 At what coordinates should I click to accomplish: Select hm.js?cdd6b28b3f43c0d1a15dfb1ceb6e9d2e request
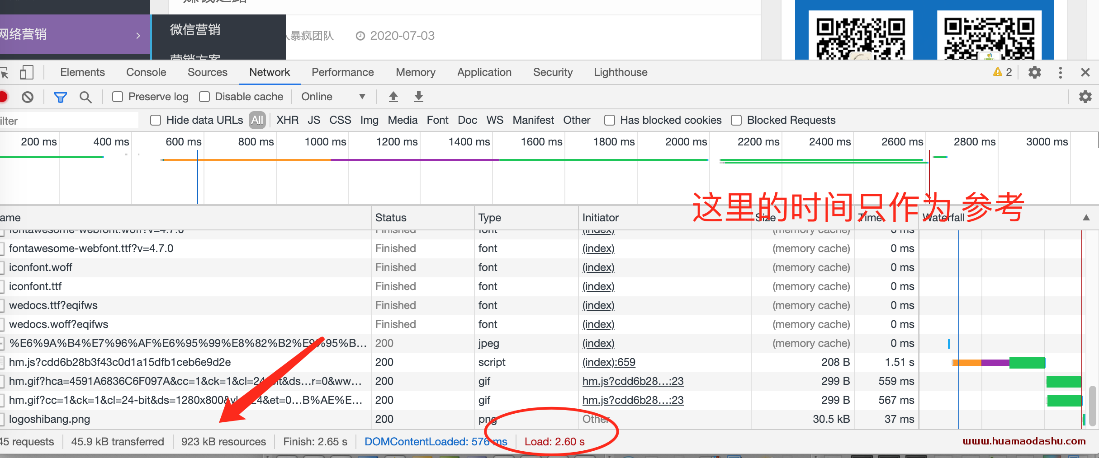(x=459, y=362)
